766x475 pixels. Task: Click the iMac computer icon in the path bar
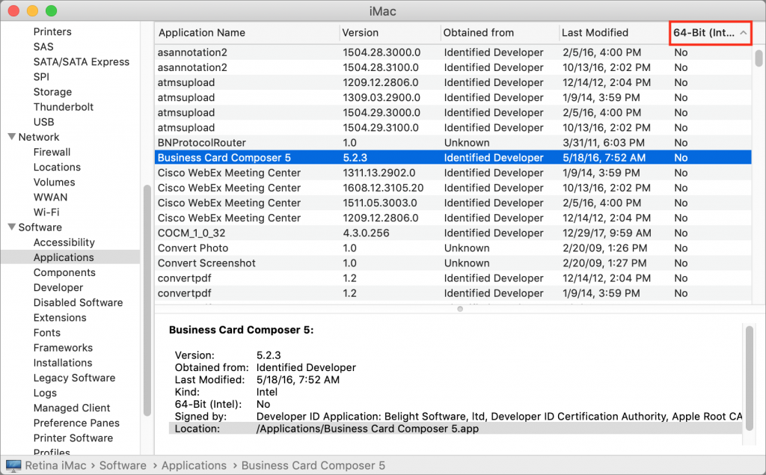tap(13, 466)
